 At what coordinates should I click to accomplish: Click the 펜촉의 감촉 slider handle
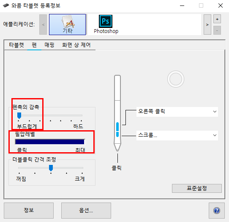[x=19, y=115]
